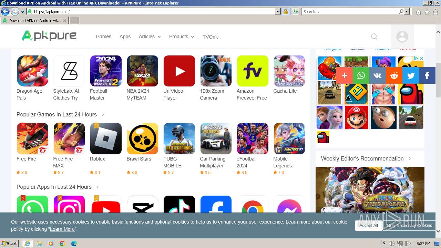Go to the Apps menu
The width and height of the screenshot is (441, 248).
pyautogui.click(x=125, y=37)
